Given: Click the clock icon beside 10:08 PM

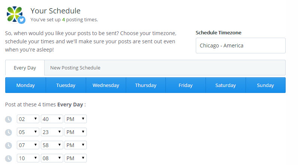Looking at the screenshot, I should [8, 159].
